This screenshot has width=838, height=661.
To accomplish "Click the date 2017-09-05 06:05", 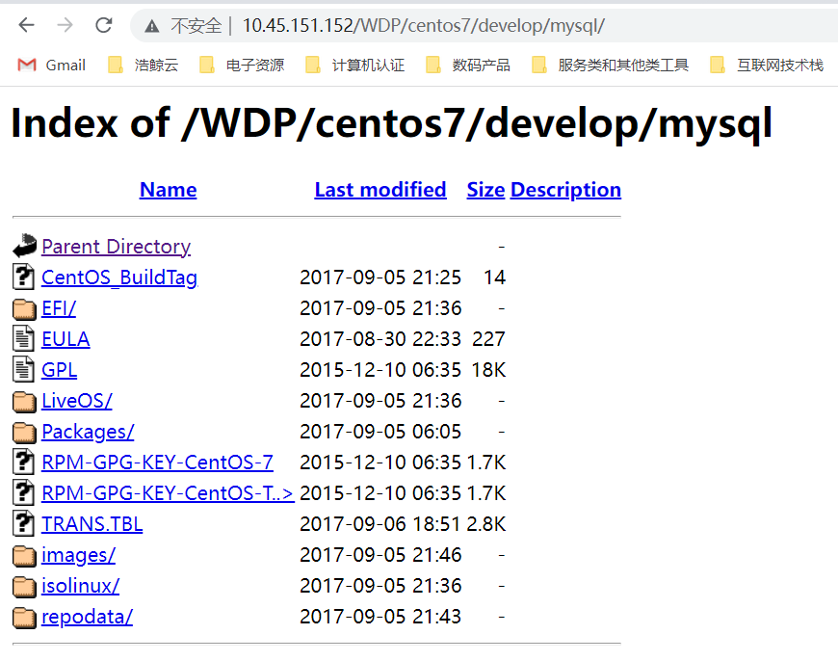I will point(380,432).
